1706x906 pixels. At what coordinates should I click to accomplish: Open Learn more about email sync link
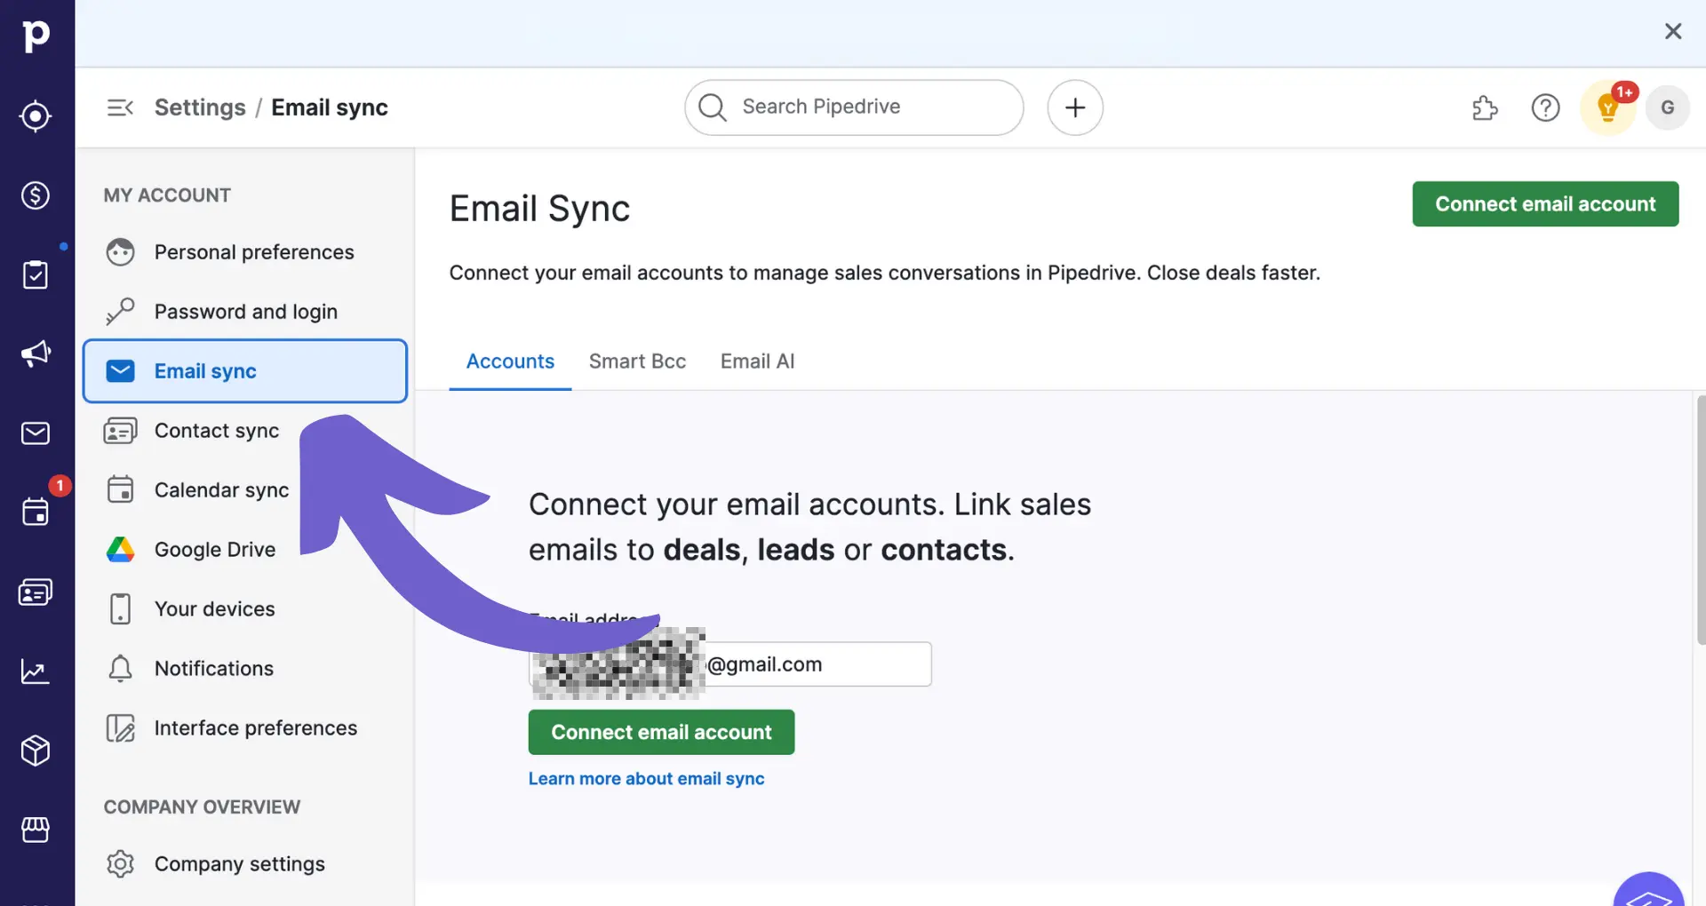(646, 779)
